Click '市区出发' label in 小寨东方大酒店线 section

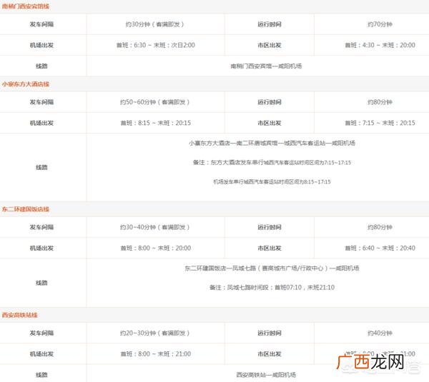[270, 123]
